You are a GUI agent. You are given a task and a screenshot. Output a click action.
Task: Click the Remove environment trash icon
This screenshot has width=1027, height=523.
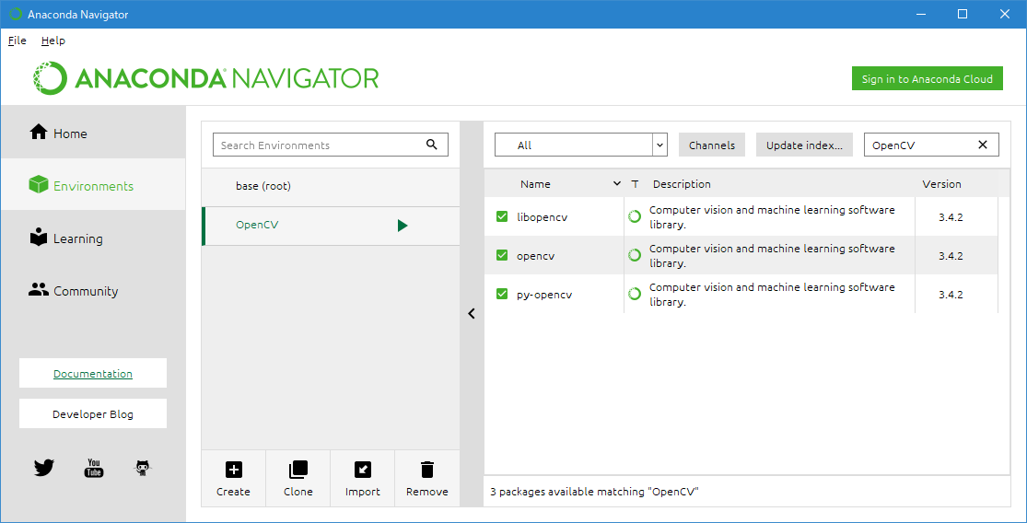427,470
